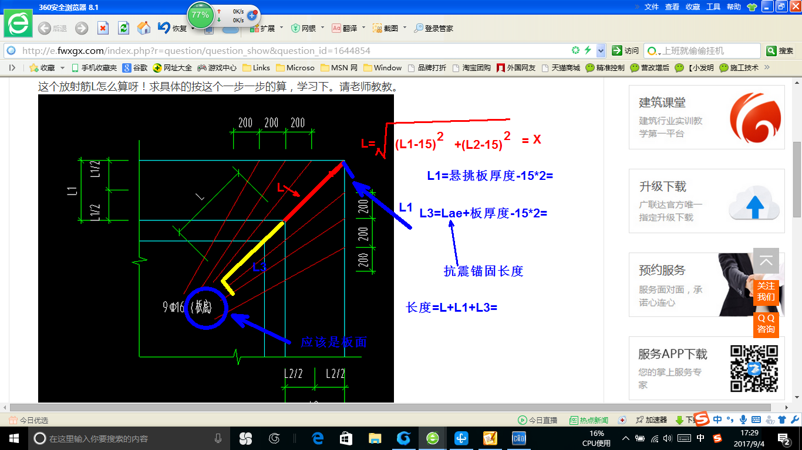Click 今日优选 in status bar
The width and height of the screenshot is (802, 450).
tap(29, 420)
